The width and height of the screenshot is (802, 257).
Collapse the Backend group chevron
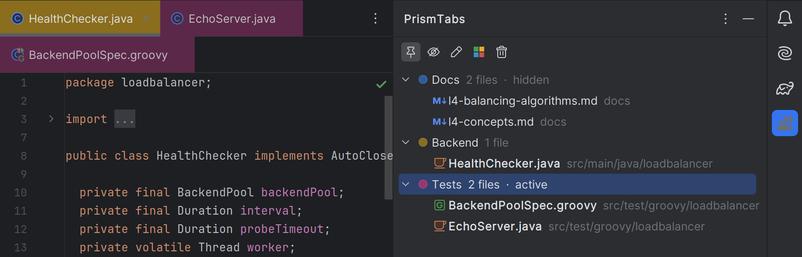click(406, 143)
